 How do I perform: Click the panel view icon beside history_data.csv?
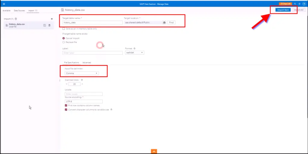[45, 25]
